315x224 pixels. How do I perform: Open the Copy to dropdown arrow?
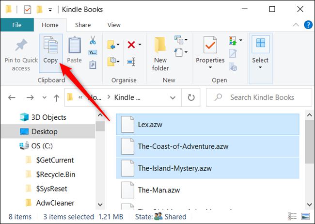click(x=118, y=62)
